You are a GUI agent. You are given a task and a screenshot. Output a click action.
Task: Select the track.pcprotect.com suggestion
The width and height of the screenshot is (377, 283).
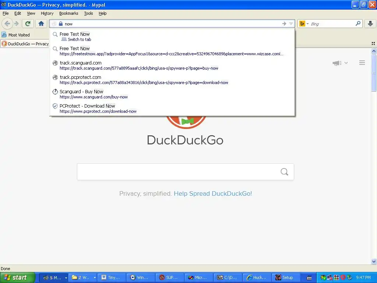tap(172, 80)
